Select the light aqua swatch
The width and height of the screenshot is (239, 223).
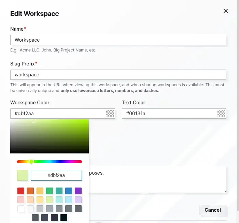tap(59, 200)
